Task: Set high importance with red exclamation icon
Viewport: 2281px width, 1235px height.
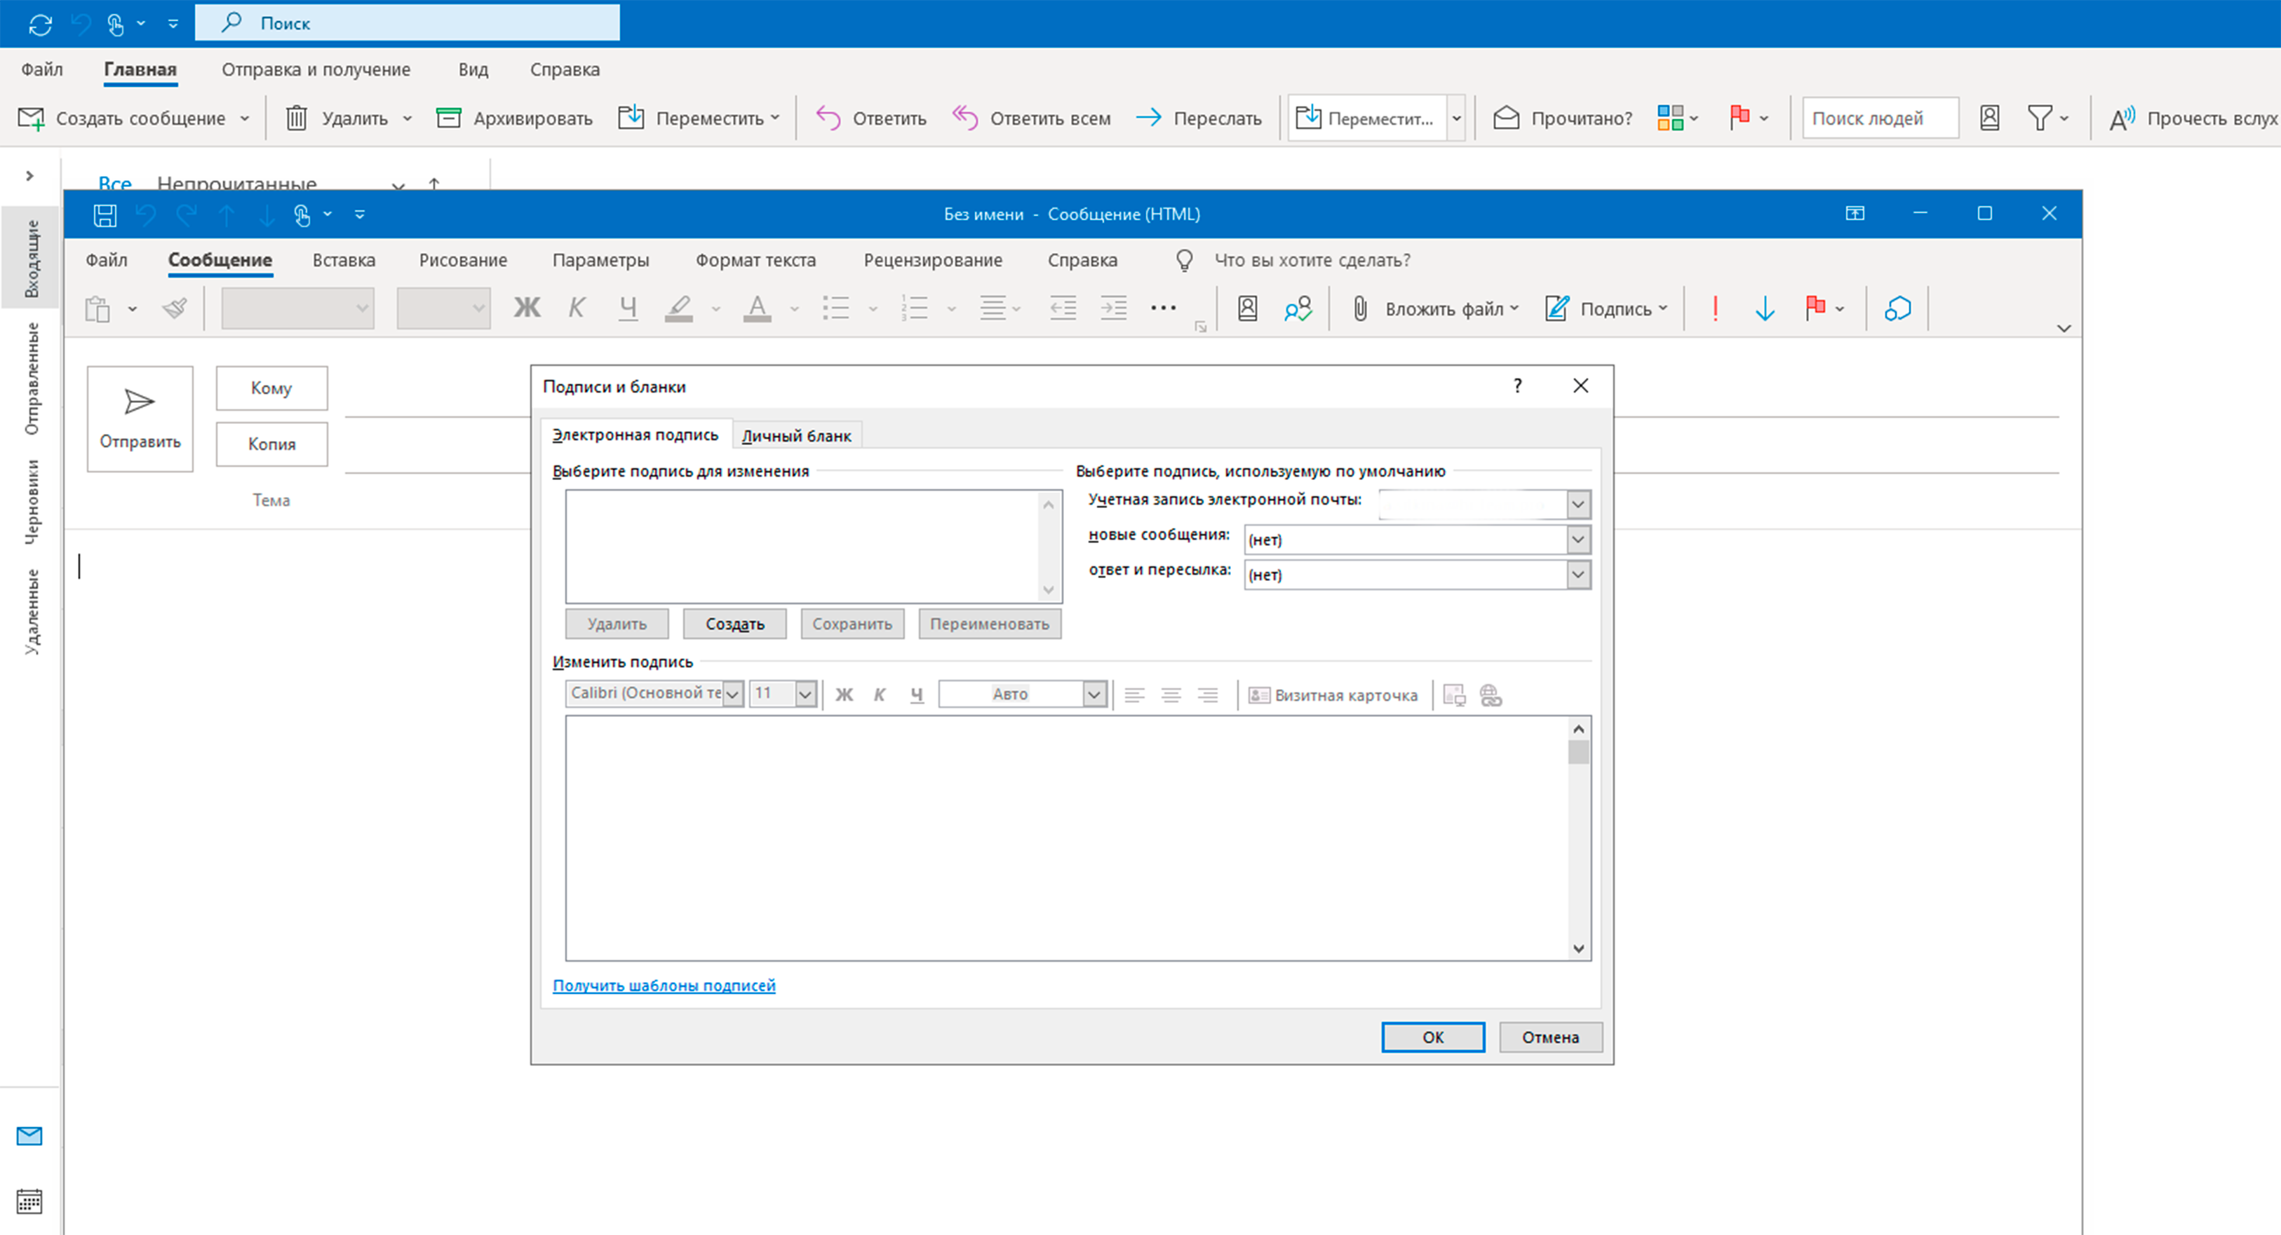Action: pos(1715,308)
